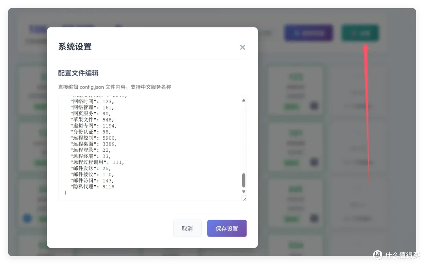The width and height of the screenshot is (424, 264).
Task: Click the "远程终端": 23 line
Action: tap(91, 156)
